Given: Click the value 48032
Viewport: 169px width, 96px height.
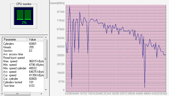Looking at the screenshot, I should [33, 68].
